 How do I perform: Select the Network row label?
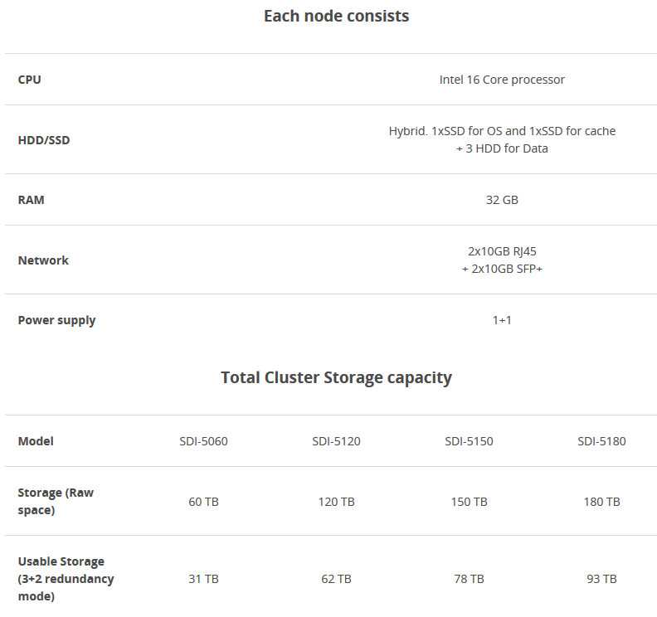click(43, 260)
